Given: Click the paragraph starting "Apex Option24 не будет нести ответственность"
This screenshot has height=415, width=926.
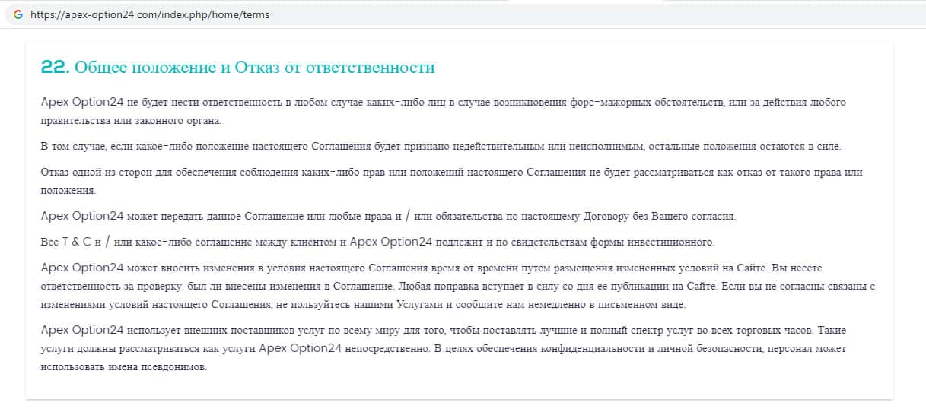Looking at the screenshot, I should coord(443,111).
